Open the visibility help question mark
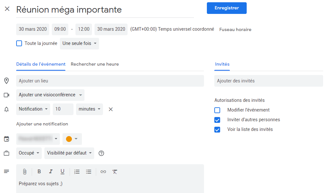Image resolution: width=326 pixels, height=193 pixels. pos(101,153)
